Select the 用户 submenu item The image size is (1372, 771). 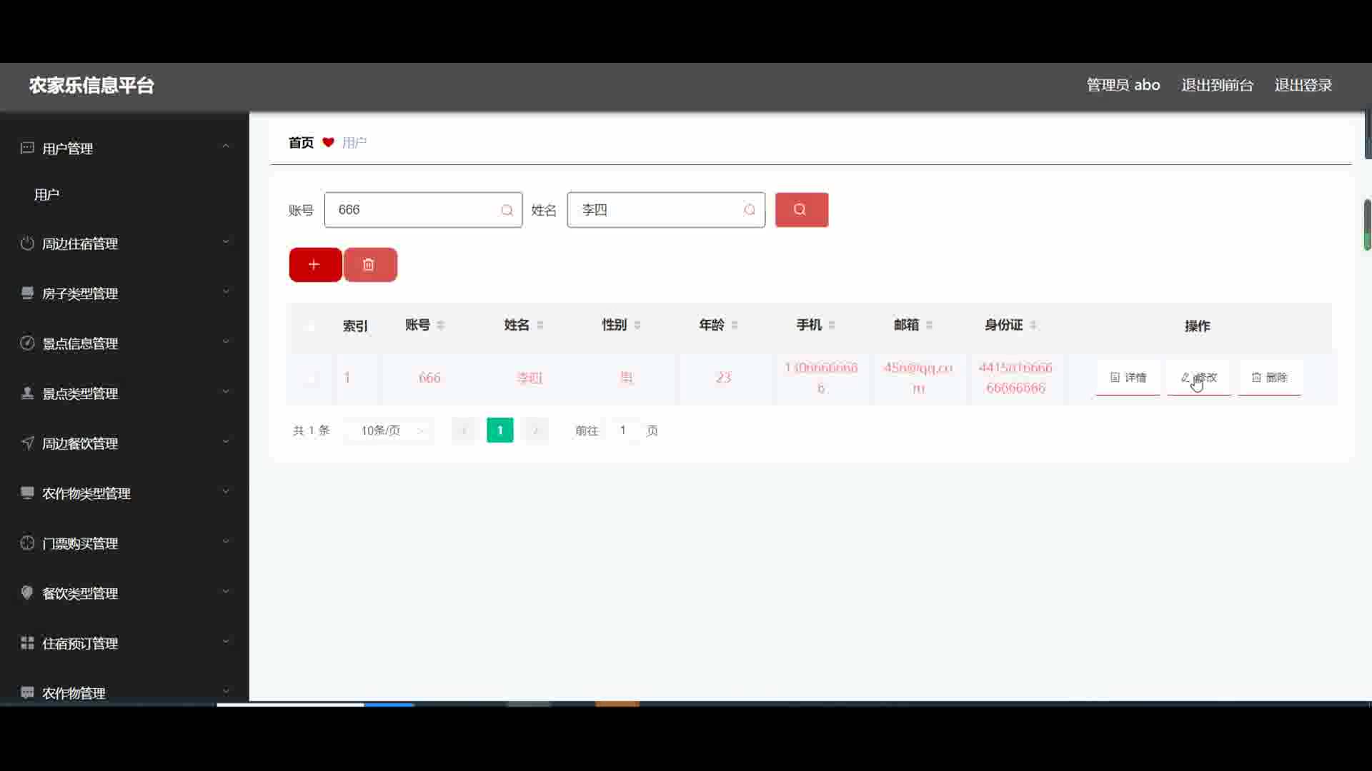47,195
